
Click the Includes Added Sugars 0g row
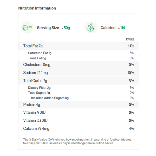78,98
